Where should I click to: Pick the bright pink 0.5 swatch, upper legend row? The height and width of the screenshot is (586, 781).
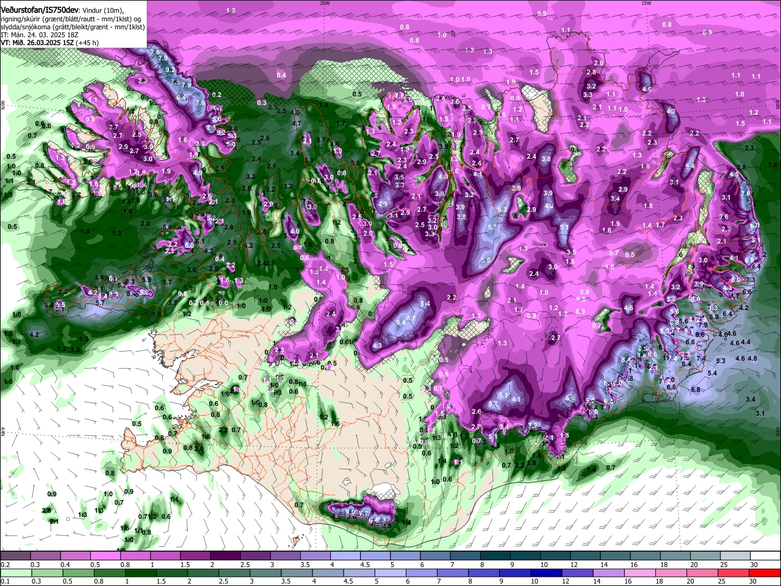point(105,556)
